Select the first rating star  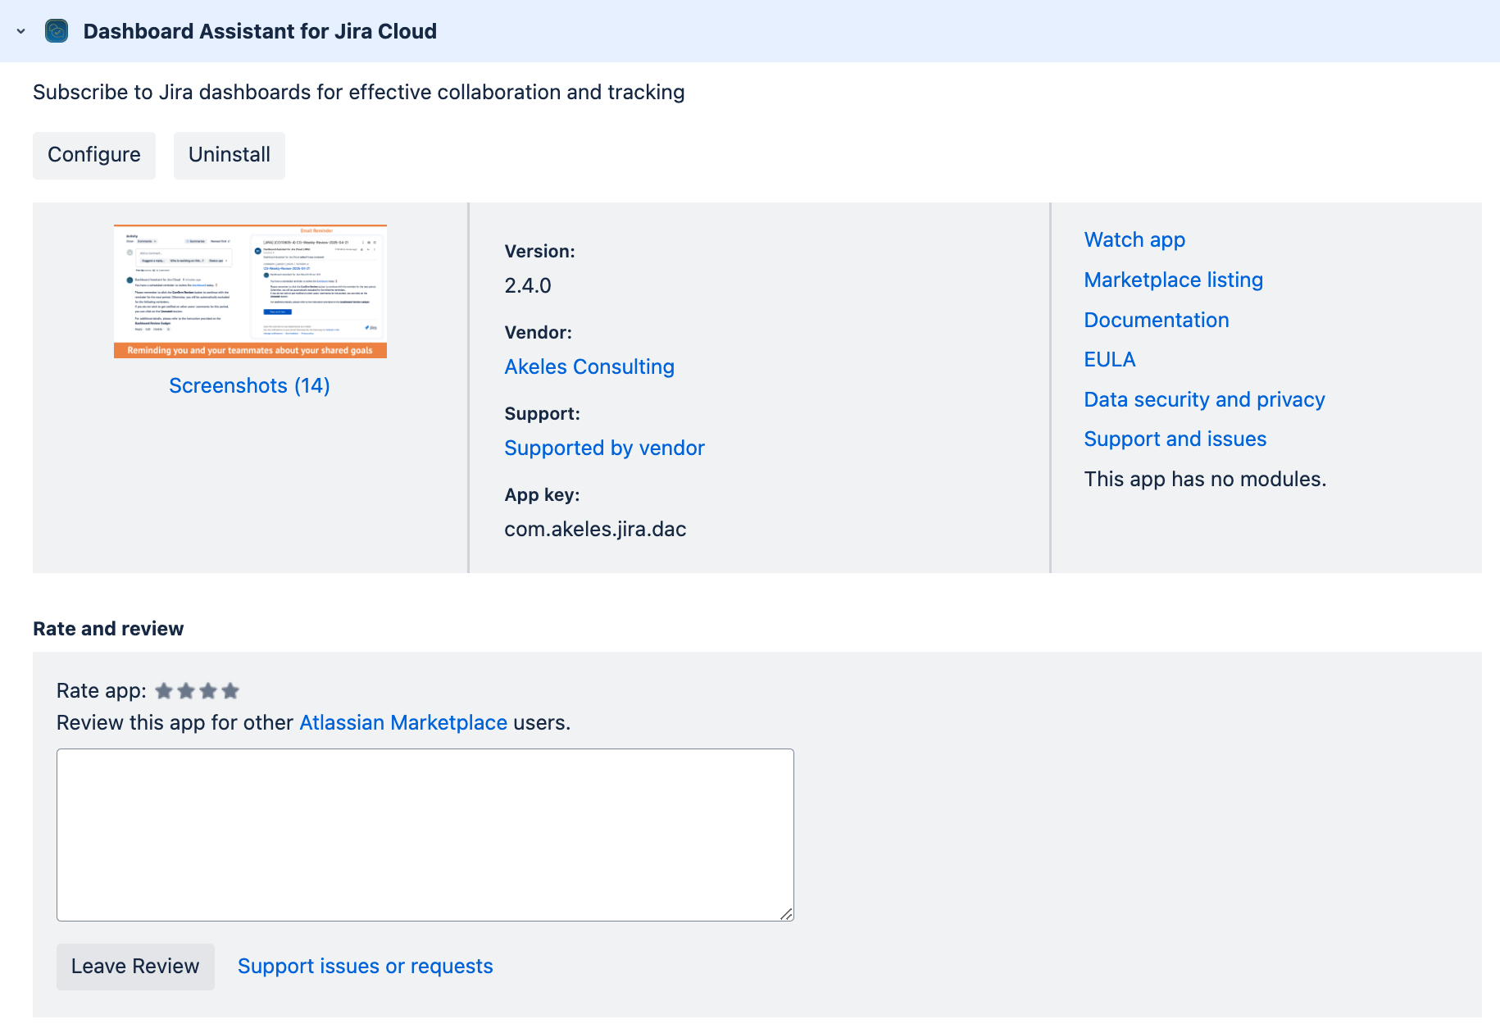[163, 691]
